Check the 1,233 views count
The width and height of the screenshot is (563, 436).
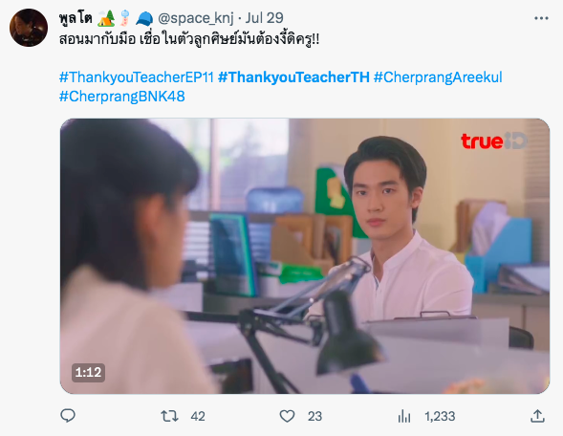(x=440, y=416)
